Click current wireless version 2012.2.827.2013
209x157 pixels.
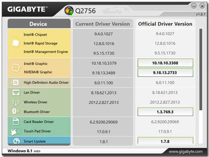tap(104, 103)
